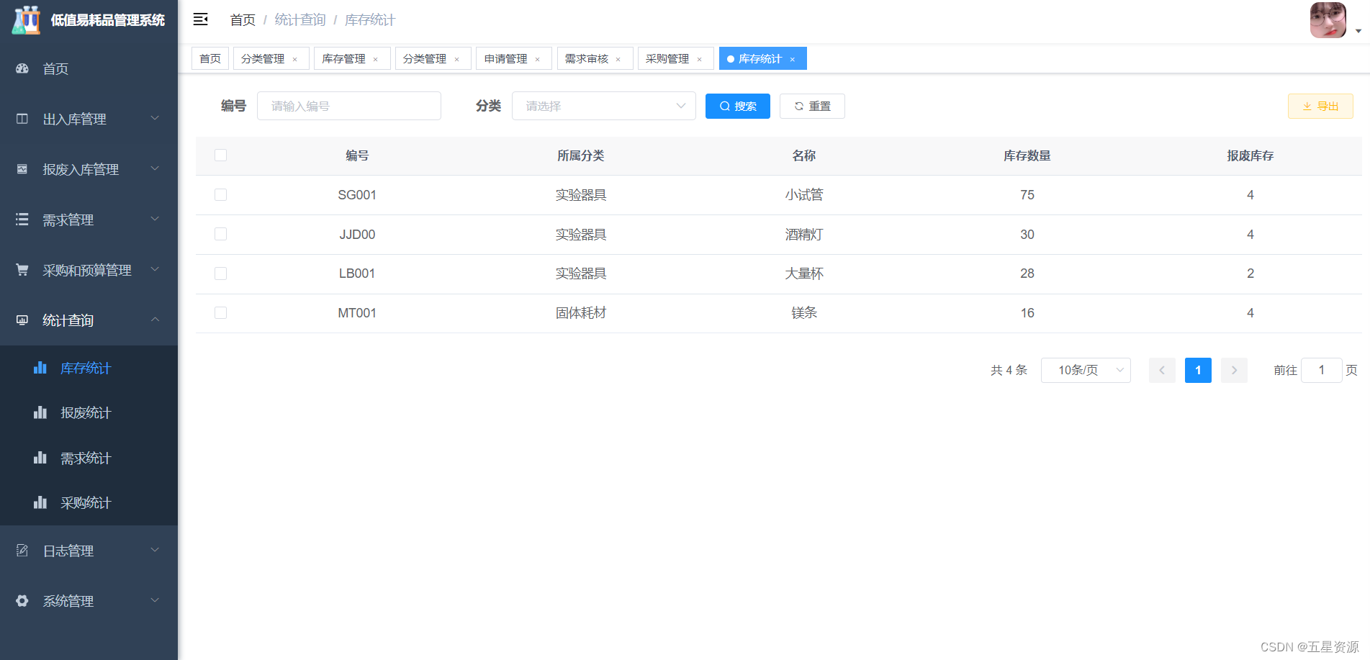
Task: Focus the 编号 input field
Action: coord(349,106)
